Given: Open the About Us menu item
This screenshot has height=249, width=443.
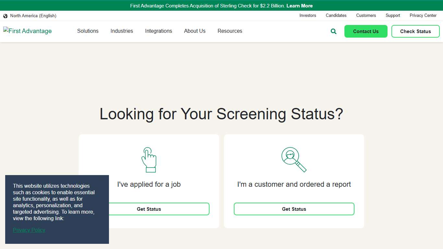Looking at the screenshot, I should point(195,31).
